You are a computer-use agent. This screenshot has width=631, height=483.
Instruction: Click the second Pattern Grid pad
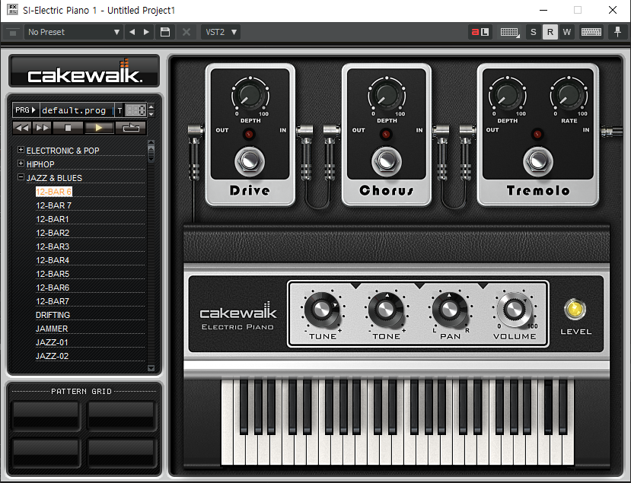click(x=121, y=415)
